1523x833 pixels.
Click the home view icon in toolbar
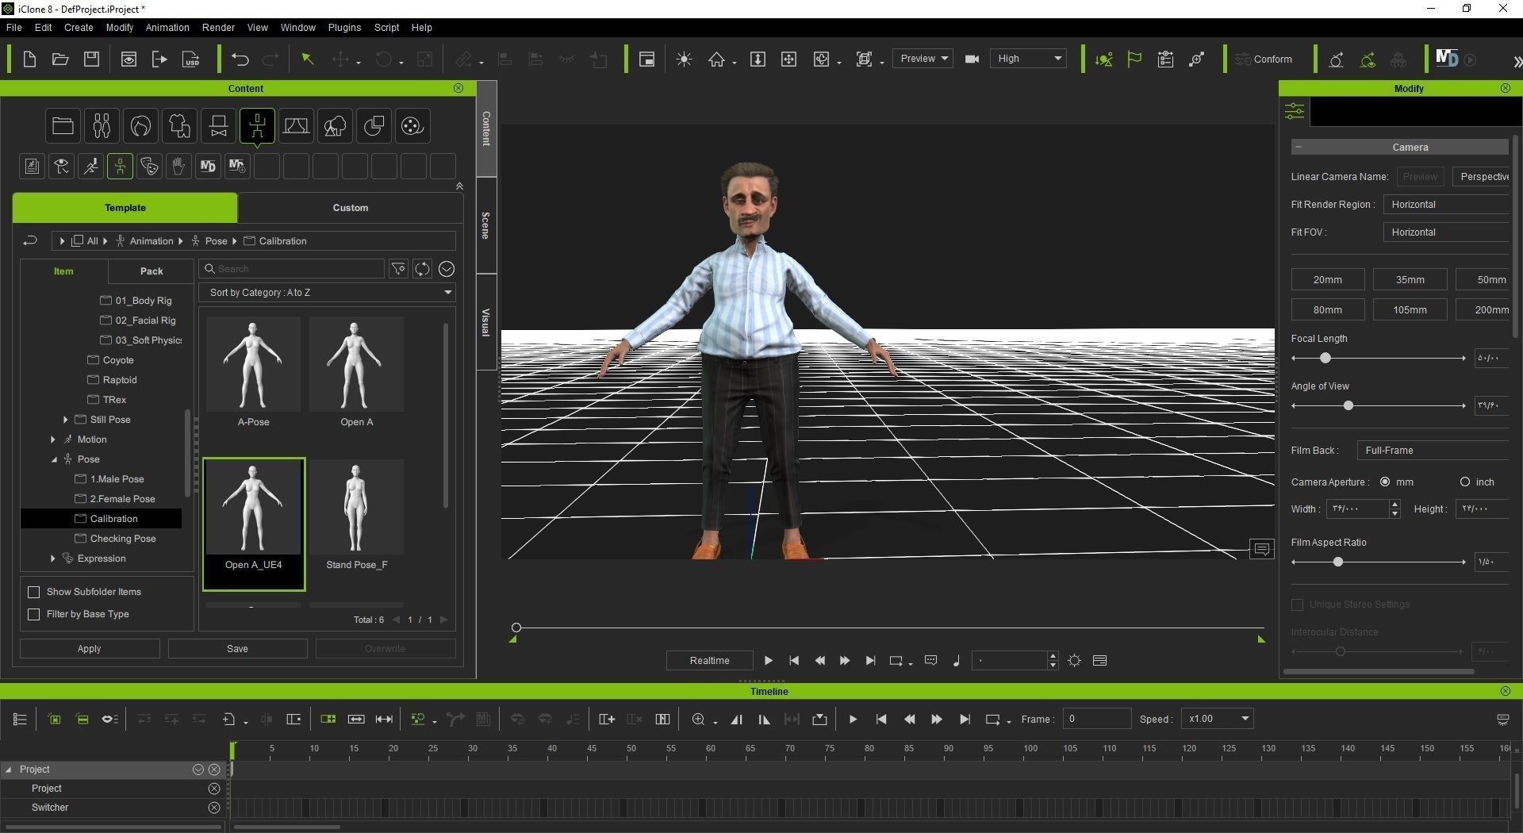(716, 59)
